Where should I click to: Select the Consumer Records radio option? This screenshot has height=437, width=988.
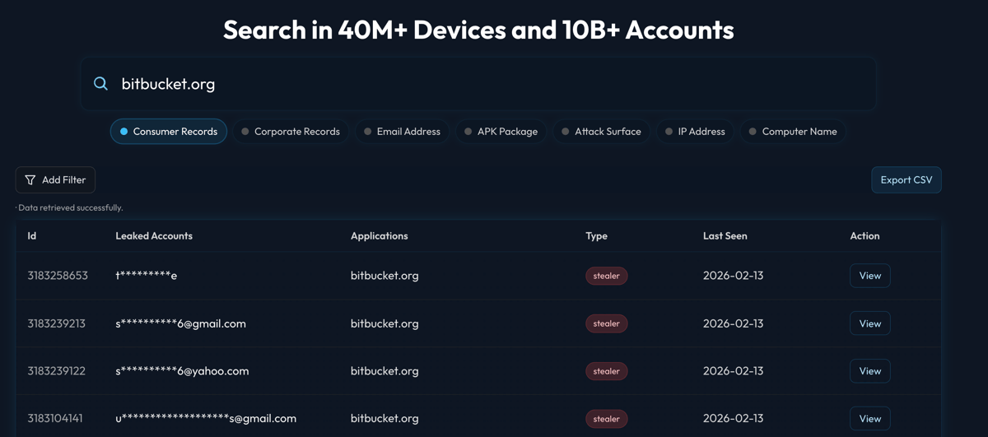(169, 132)
